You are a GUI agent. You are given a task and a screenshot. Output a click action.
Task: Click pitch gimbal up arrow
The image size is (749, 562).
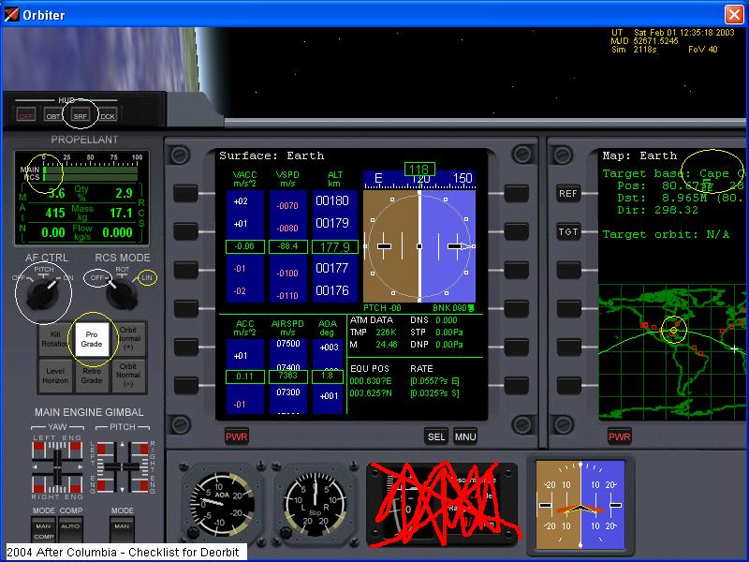[123, 444]
